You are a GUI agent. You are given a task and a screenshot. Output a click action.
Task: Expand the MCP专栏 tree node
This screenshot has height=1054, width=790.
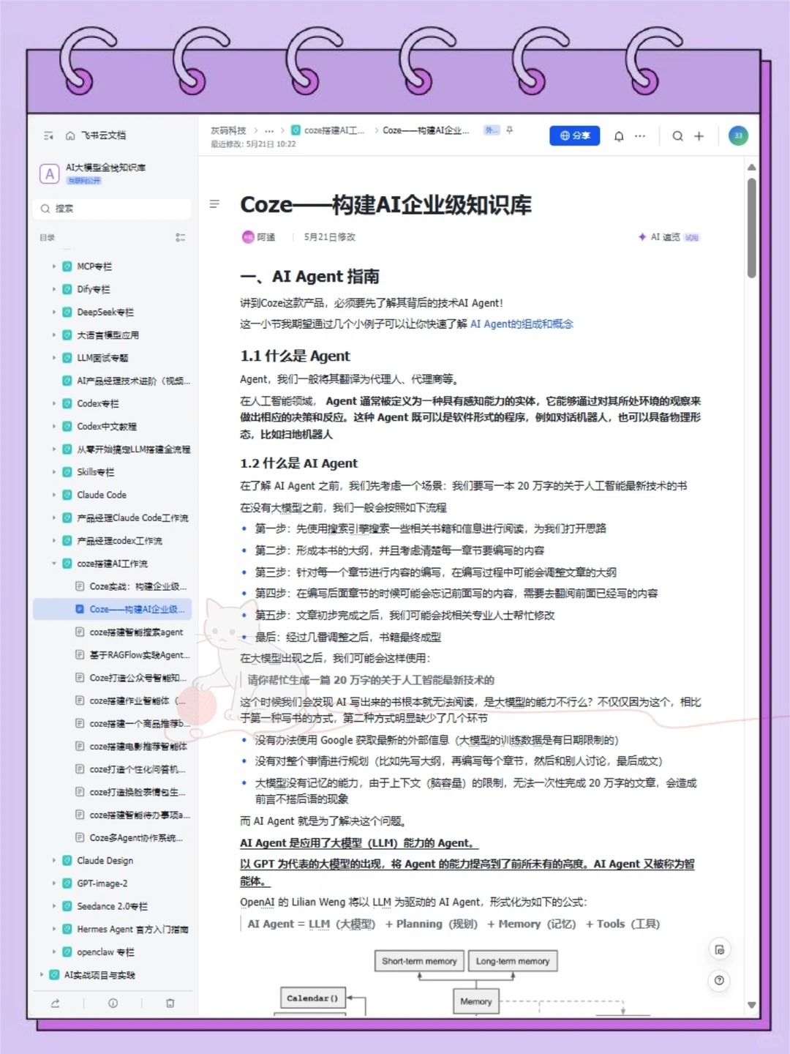pos(54,266)
